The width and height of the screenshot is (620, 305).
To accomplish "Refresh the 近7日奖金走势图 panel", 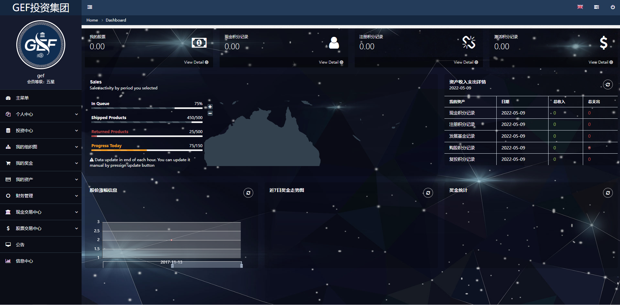I will point(428,193).
